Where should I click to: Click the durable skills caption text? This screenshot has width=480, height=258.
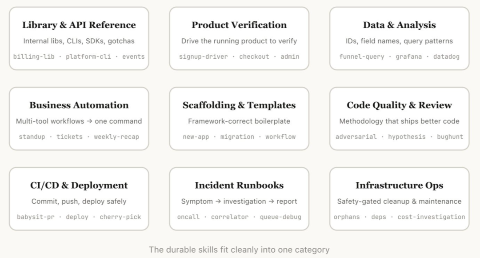239,250
